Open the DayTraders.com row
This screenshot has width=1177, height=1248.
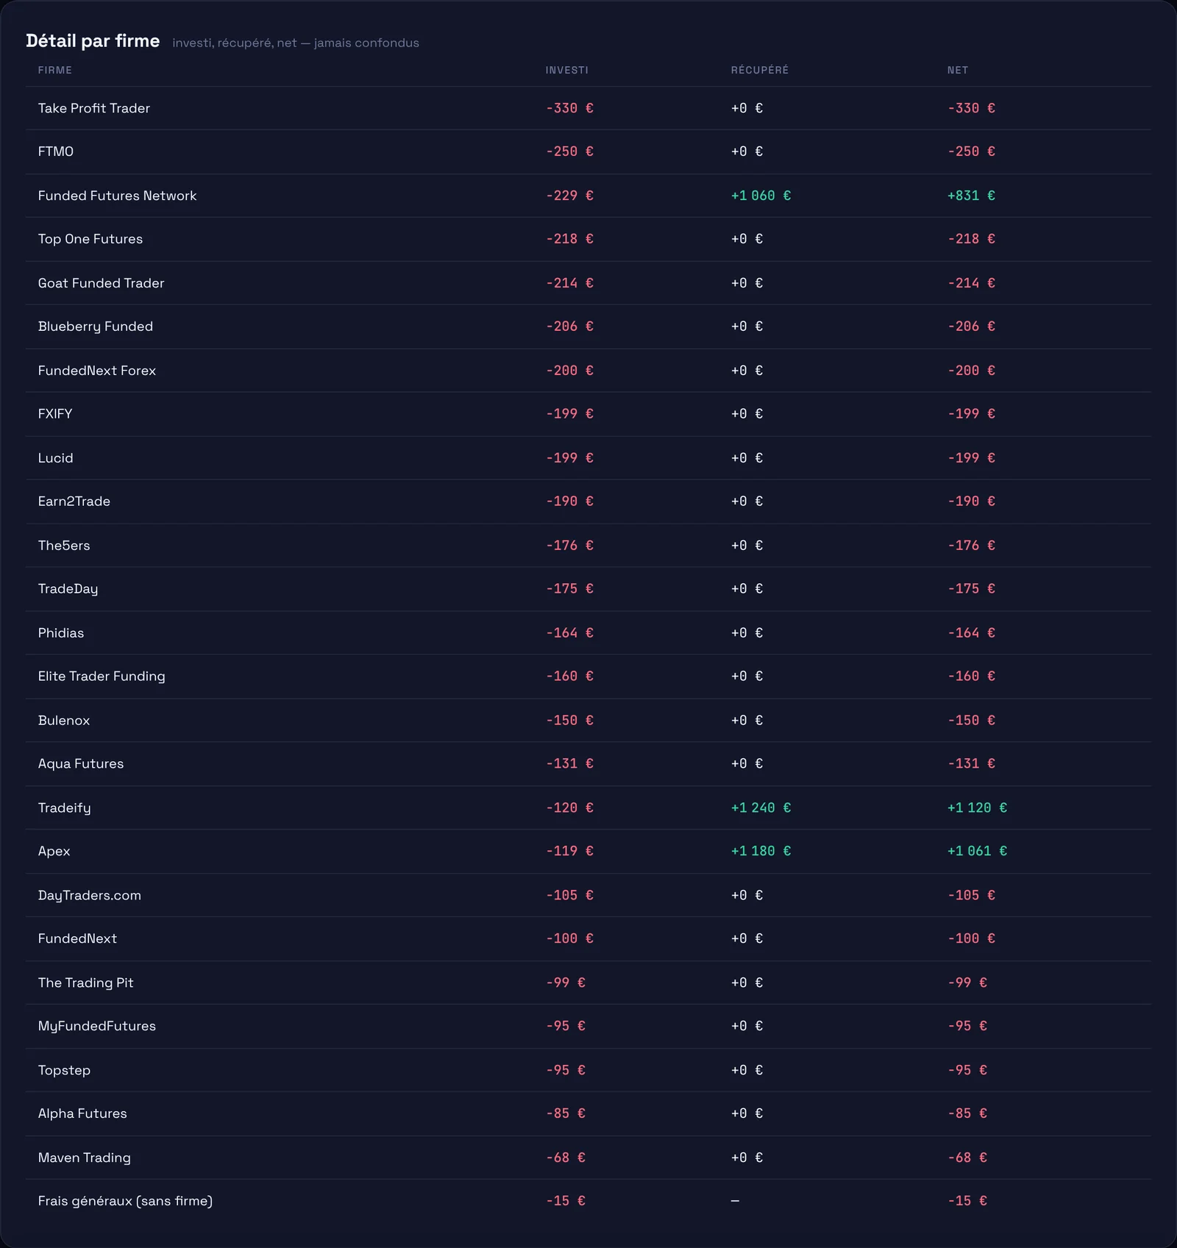click(x=588, y=895)
